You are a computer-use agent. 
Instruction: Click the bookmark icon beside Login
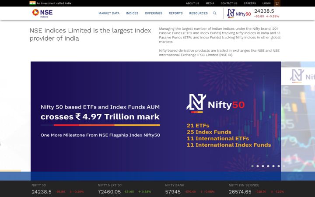[x=277, y=3]
